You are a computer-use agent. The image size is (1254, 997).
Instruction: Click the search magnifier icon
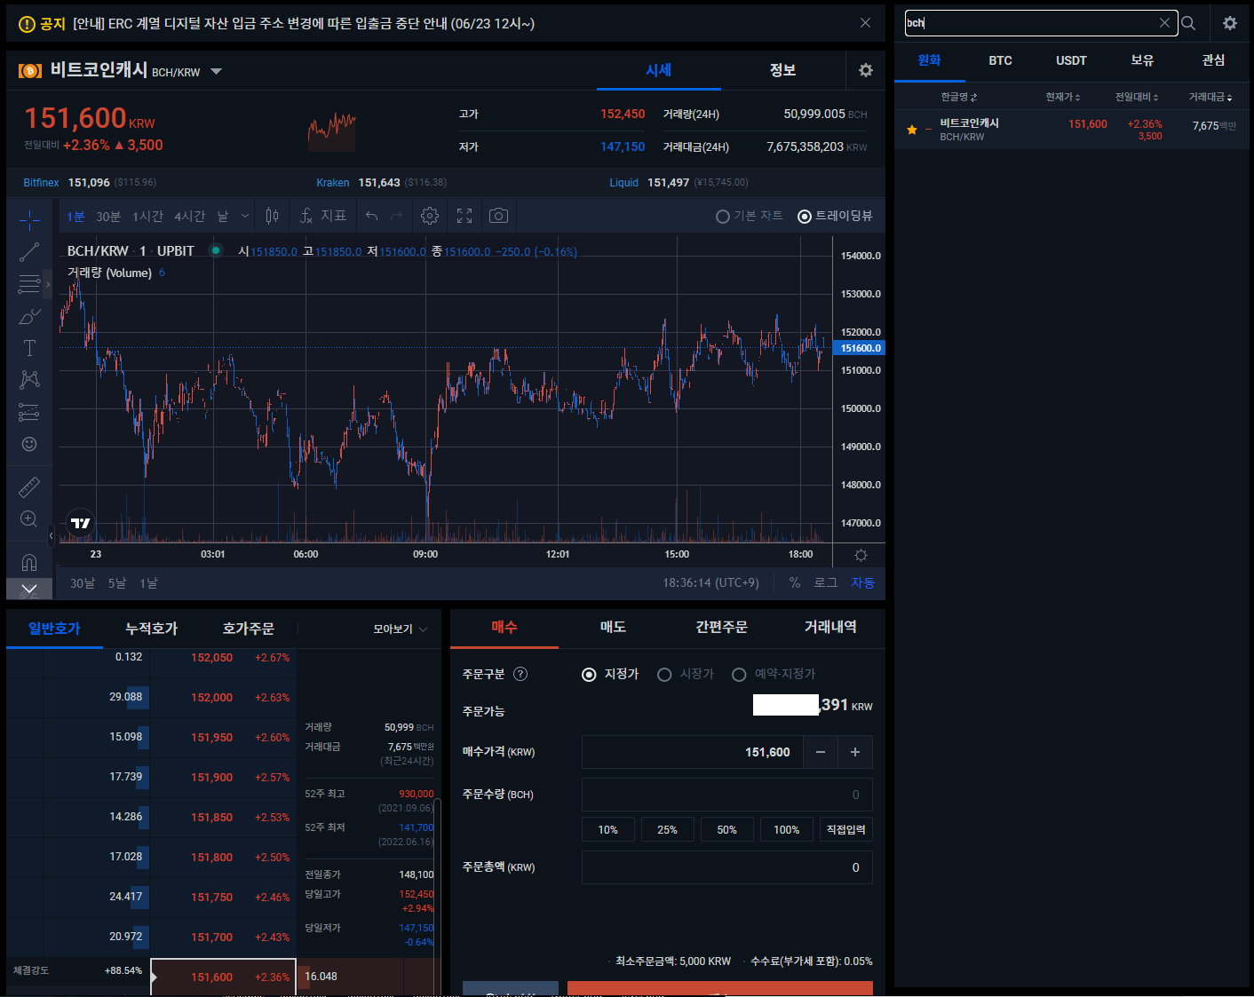tap(1188, 23)
